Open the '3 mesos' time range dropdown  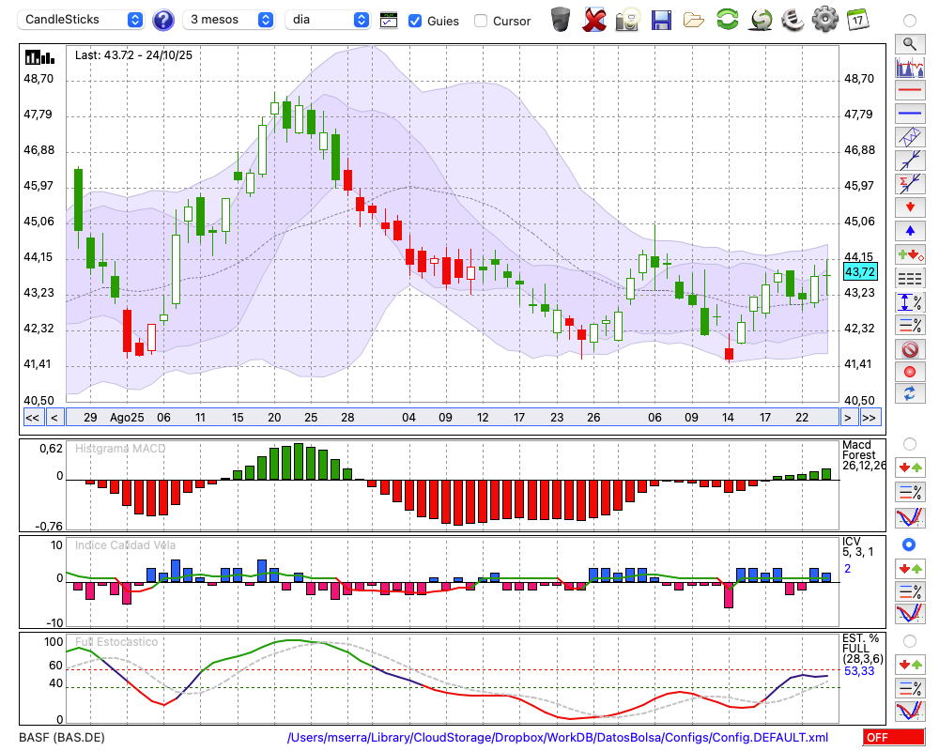pos(230,20)
